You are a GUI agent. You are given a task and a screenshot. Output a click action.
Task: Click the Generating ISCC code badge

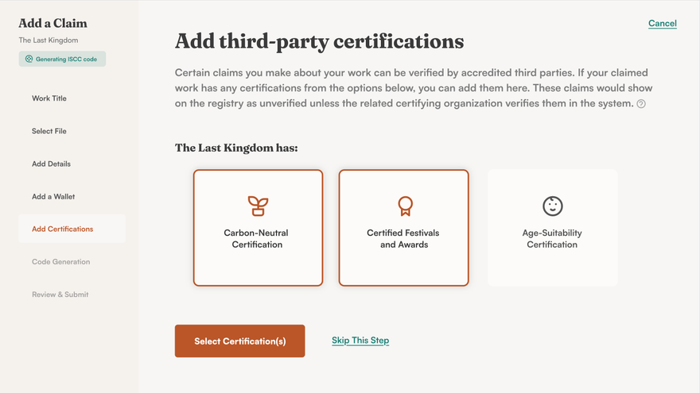[x=63, y=59]
